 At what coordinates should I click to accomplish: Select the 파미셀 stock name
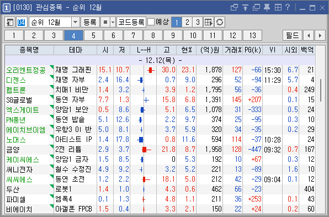pyautogui.click(x=16, y=199)
